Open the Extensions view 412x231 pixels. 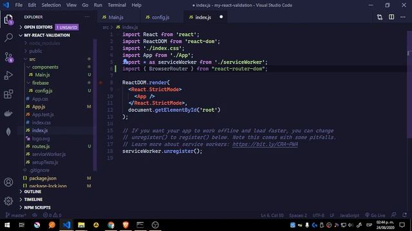[x=8, y=94]
